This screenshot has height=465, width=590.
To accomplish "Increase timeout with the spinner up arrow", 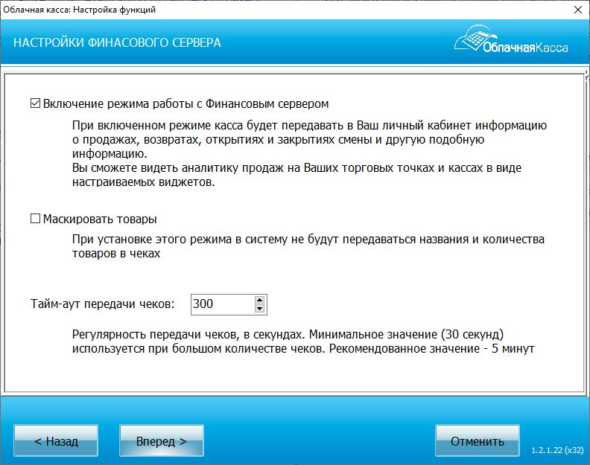I will click(259, 300).
